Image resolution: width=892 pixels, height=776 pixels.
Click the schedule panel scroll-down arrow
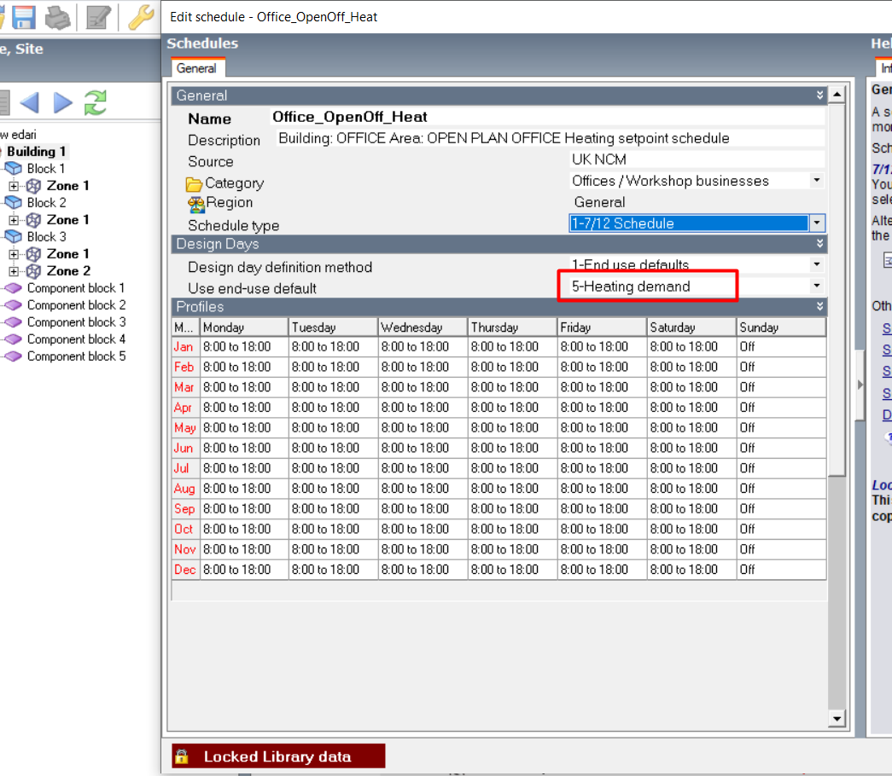(837, 719)
